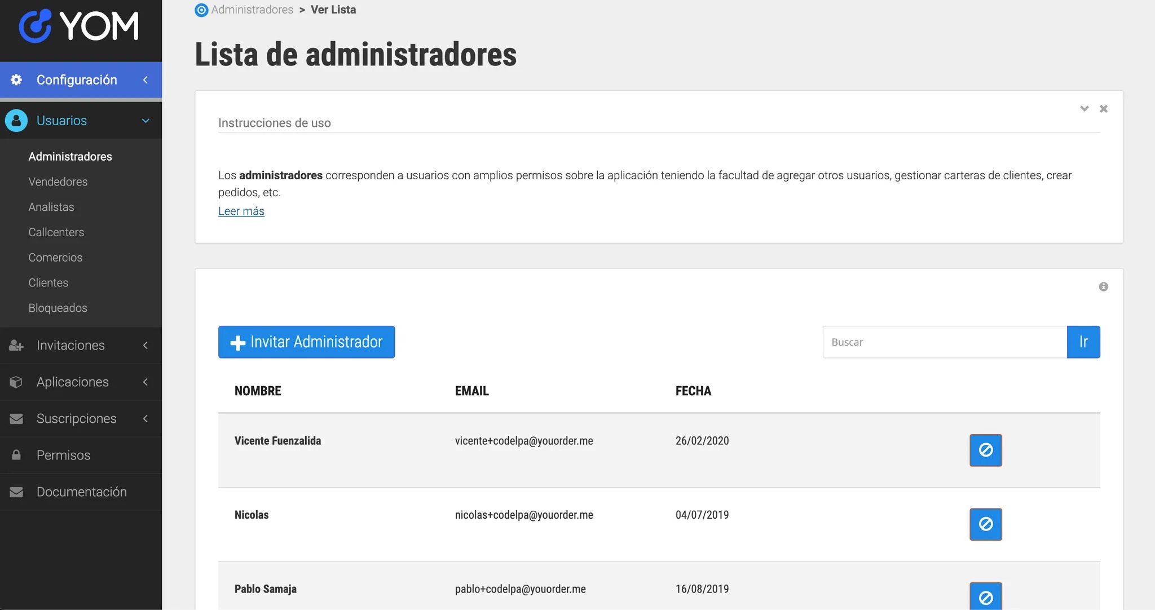
Task: Click the info icon above the table
Action: 1103,286
